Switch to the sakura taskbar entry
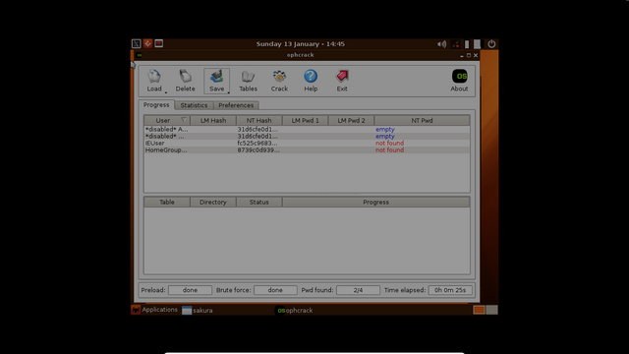Screen dimensions: 629x354 tap(198, 311)
